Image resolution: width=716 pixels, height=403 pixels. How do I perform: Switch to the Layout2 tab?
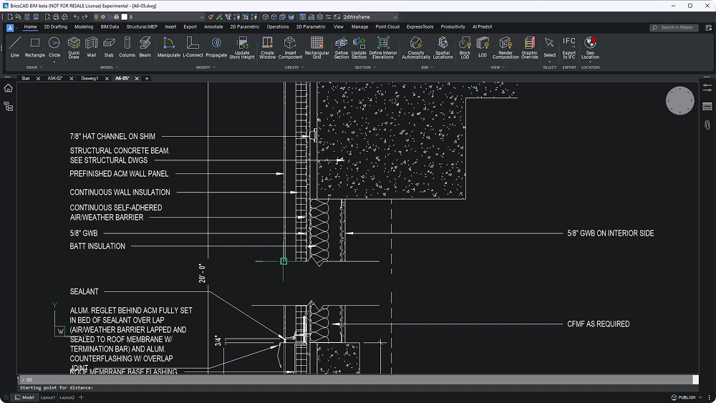(67, 397)
